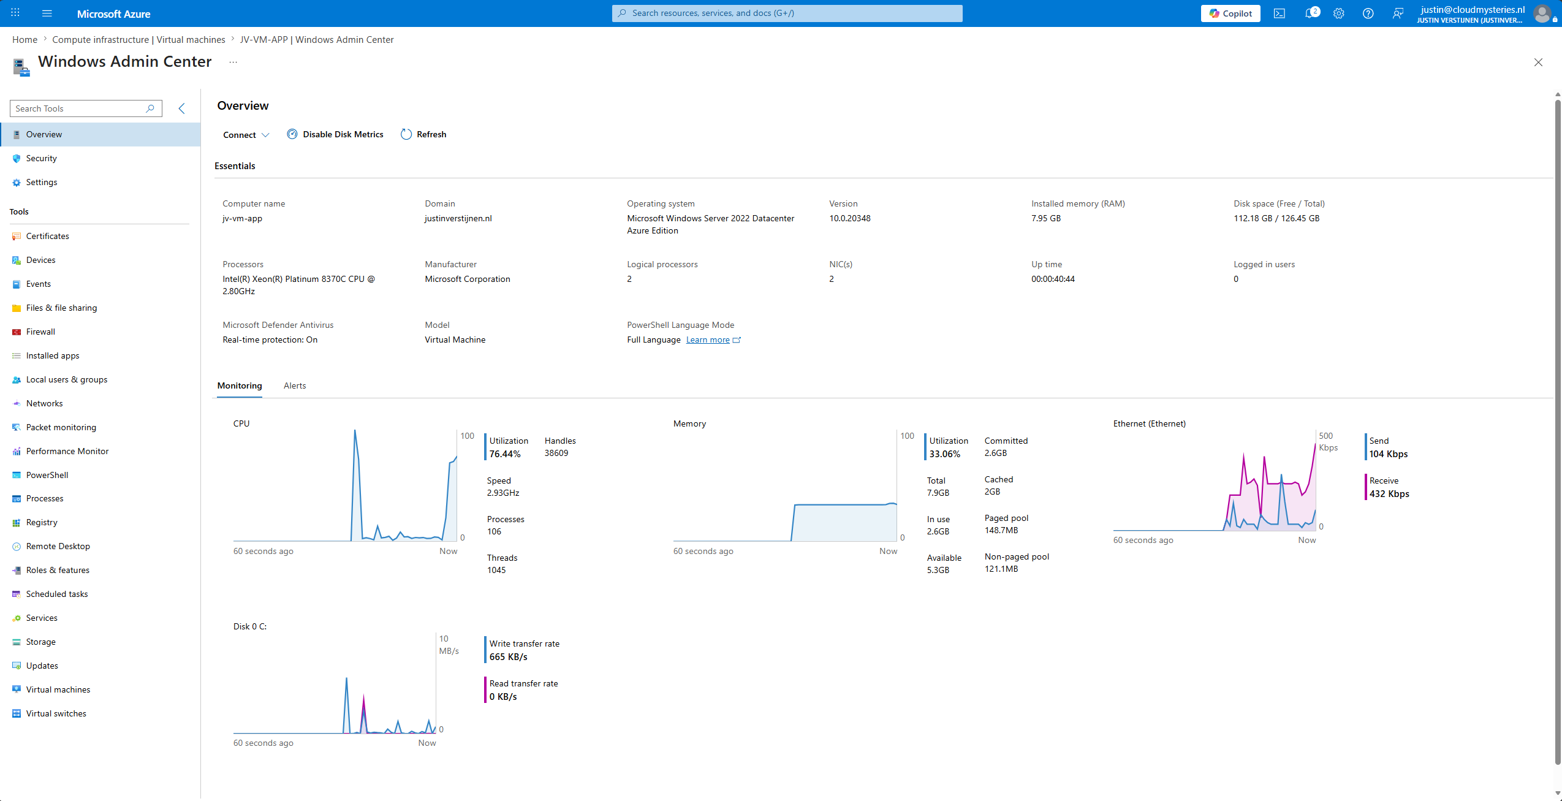This screenshot has height=801, width=1562.
Task: Click the Installed apps list icon
Action: 17,356
